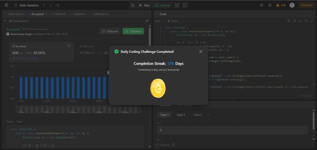Click the green Solution button
Image resolution: width=317 pixels, height=150 pixels.
tap(133, 31)
